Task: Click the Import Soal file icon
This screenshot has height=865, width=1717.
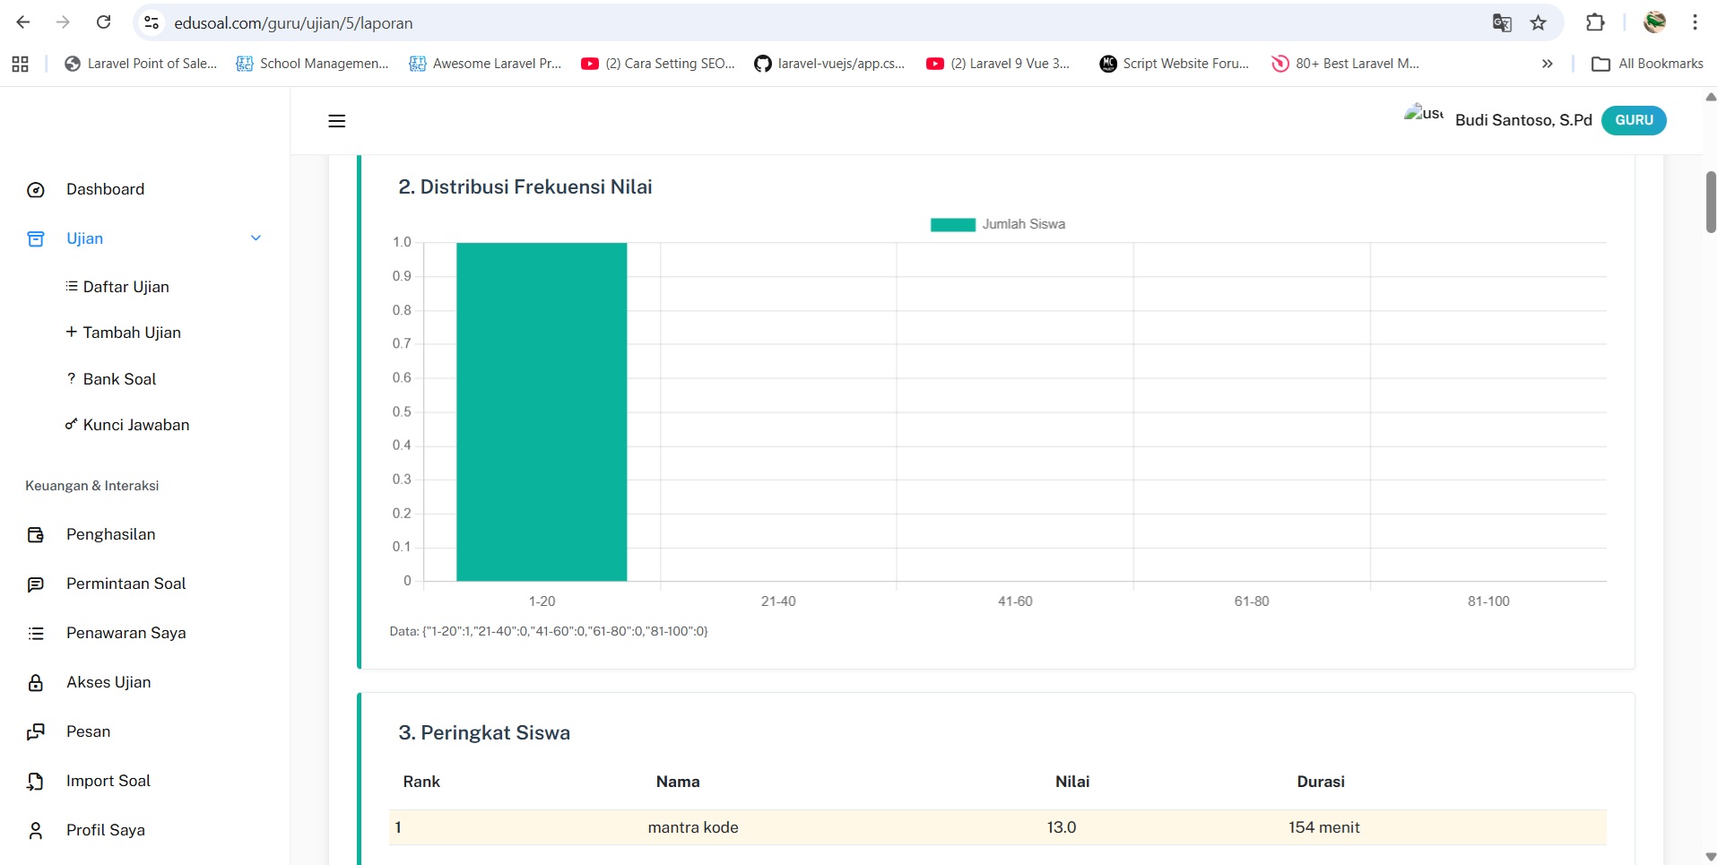Action: coord(36,782)
